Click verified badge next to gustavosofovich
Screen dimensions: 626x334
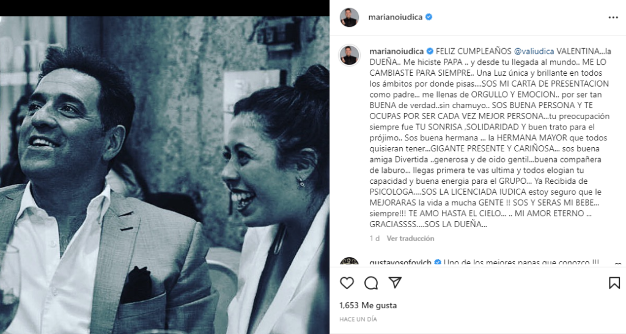[x=438, y=263]
